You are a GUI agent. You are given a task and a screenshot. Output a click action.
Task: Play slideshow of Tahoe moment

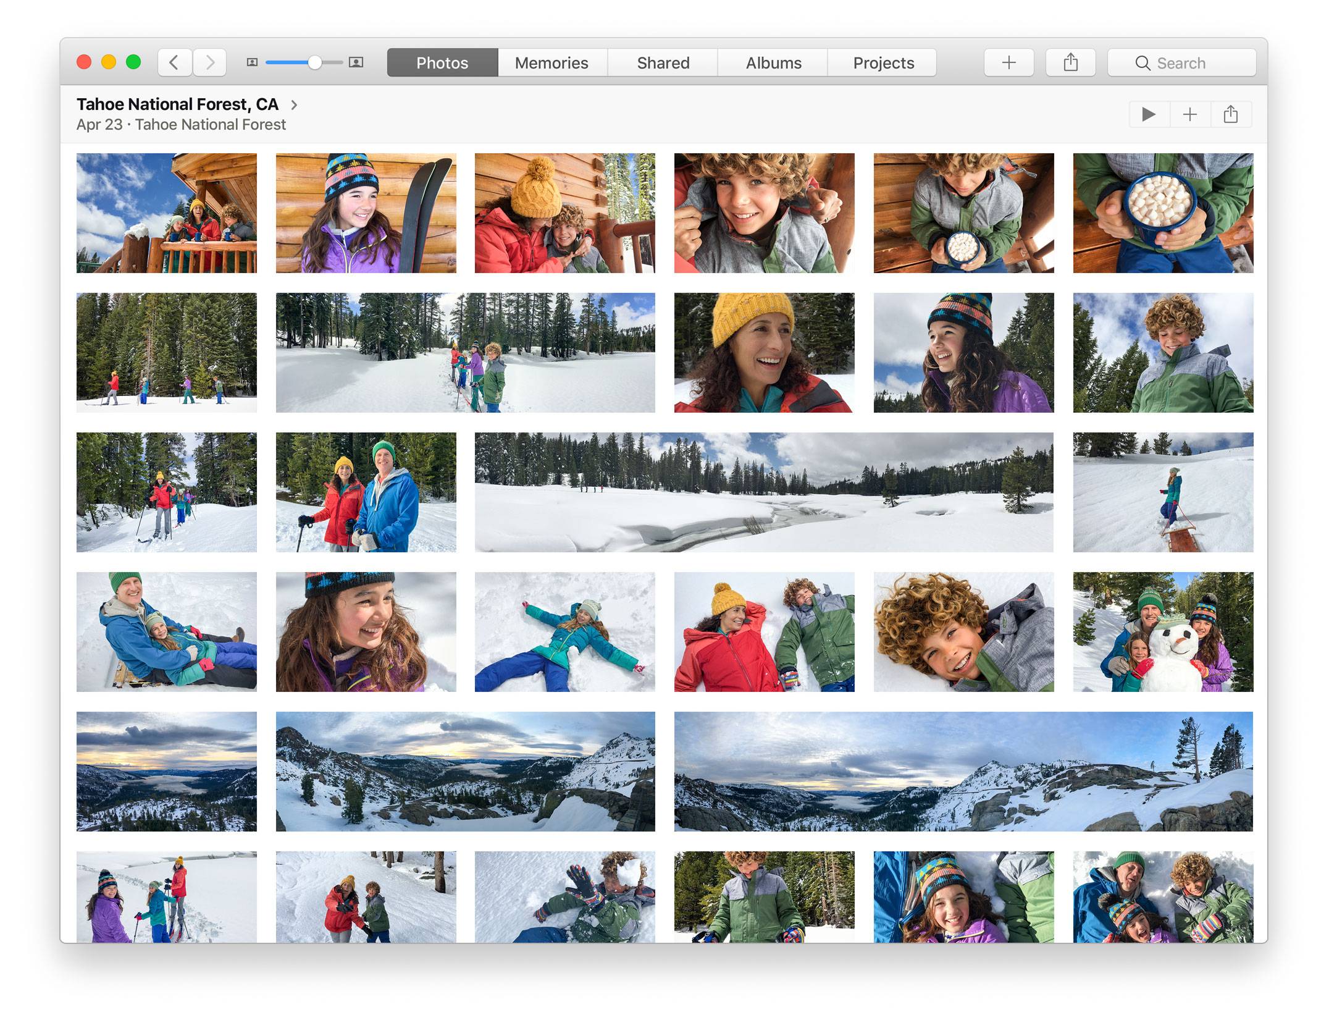[1149, 114]
